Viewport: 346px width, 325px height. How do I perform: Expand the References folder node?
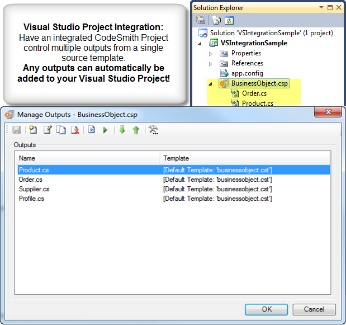point(210,64)
